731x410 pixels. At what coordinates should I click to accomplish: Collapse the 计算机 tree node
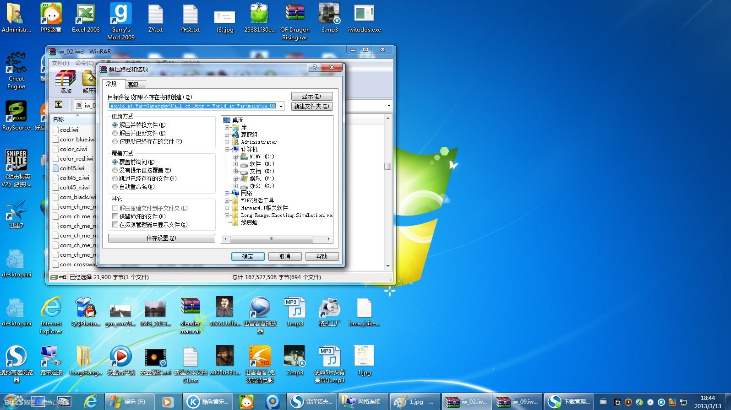[227, 150]
